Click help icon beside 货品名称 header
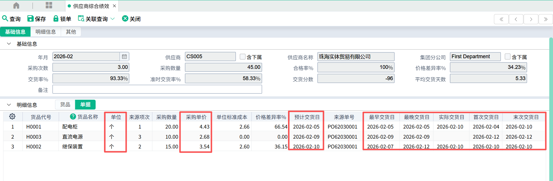This screenshot has width=553, height=181. tap(73, 116)
